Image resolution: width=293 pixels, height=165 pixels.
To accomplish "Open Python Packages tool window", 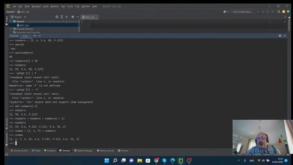I will (x=83, y=151).
